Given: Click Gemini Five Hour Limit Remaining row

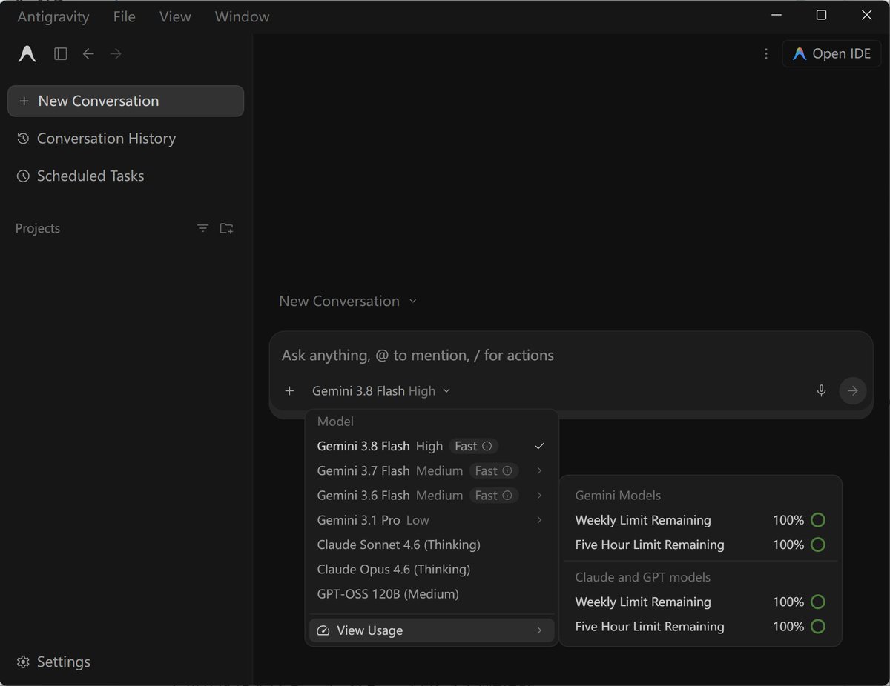Looking at the screenshot, I should 700,545.
